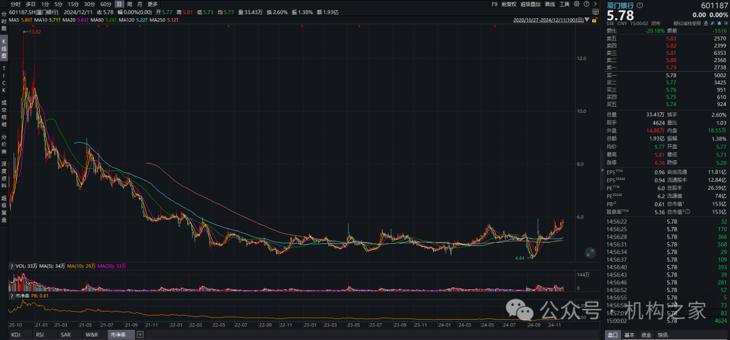Click the chart expand arrows icon
The width and height of the screenshot is (730, 340).
pyautogui.click(x=590, y=253)
